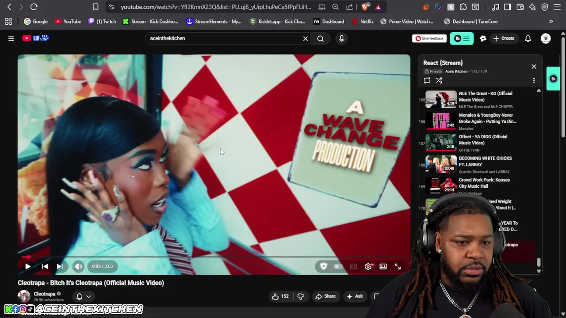Skip to the previous playlist video
Screen dimensions: 566x318
point(45,266)
